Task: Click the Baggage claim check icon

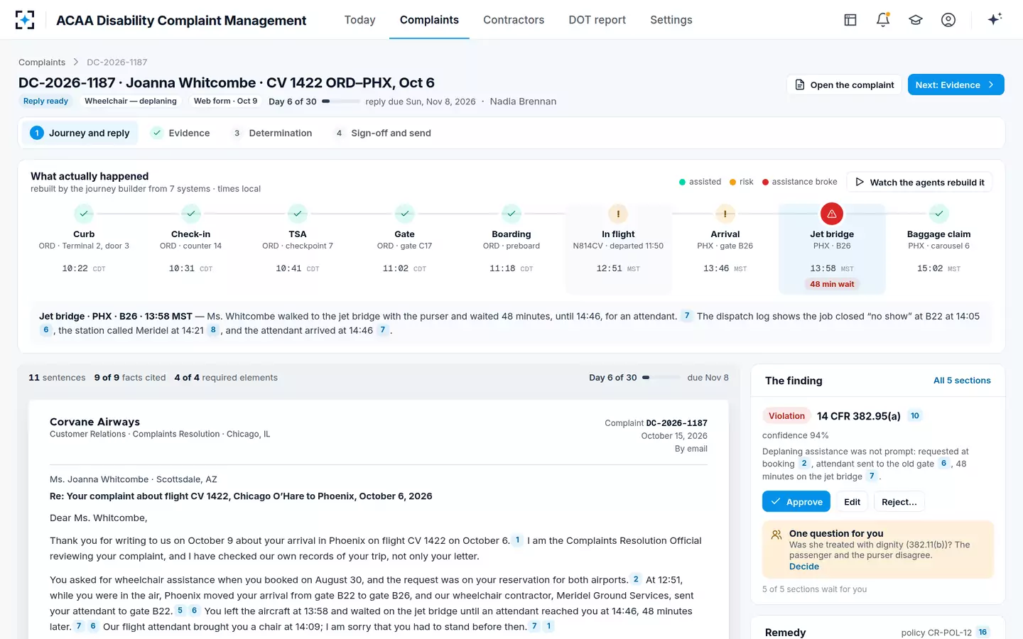Action: 938,214
